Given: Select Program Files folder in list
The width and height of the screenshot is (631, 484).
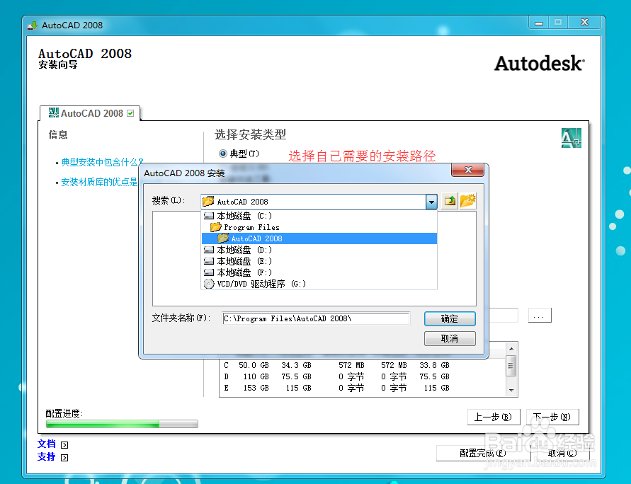Looking at the screenshot, I should tap(319, 227).
